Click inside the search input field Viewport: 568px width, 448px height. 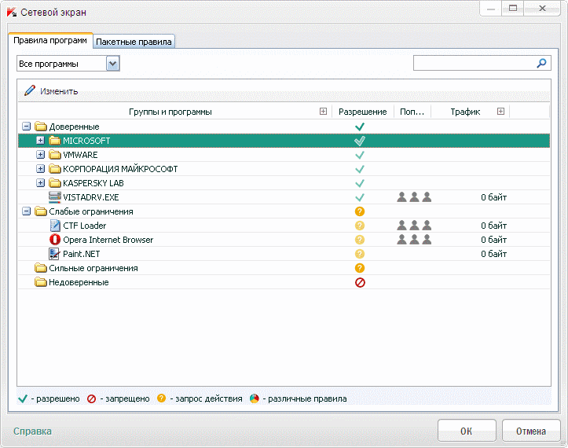[474, 64]
